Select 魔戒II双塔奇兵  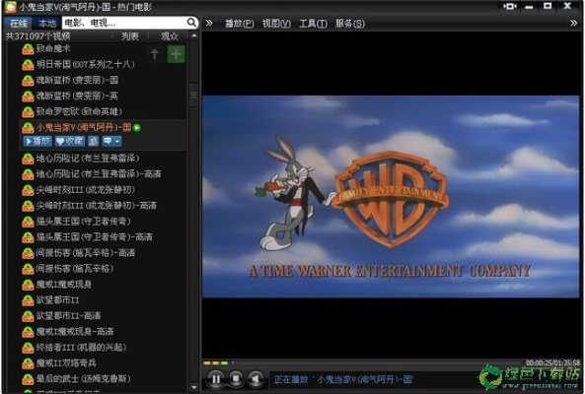pos(66,363)
